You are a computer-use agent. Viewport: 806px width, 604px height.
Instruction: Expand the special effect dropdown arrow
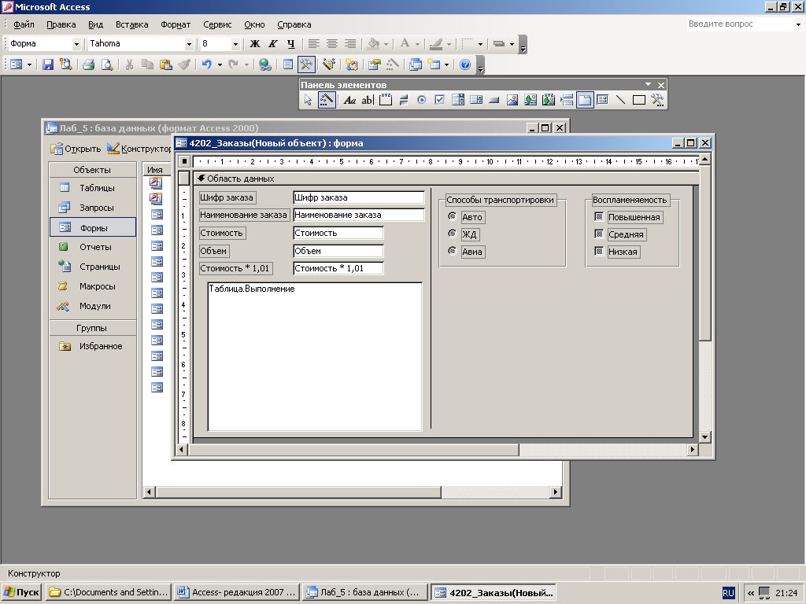(x=512, y=44)
